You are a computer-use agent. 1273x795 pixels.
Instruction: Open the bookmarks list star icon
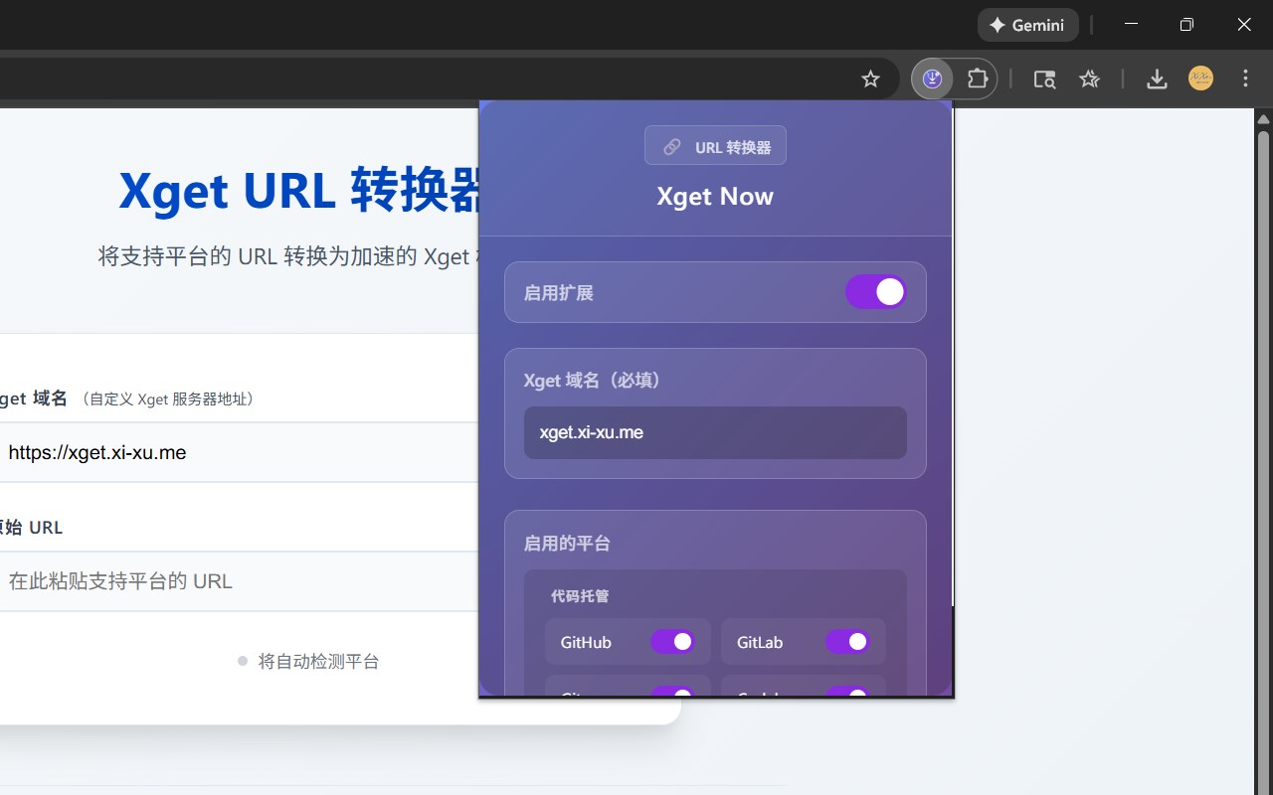(x=1090, y=79)
